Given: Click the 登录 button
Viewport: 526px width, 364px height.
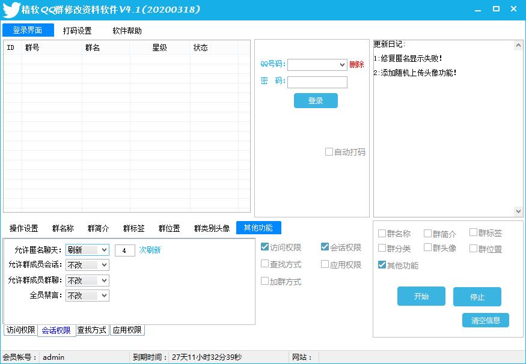Looking at the screenshot, I should [x=316, y=100].
